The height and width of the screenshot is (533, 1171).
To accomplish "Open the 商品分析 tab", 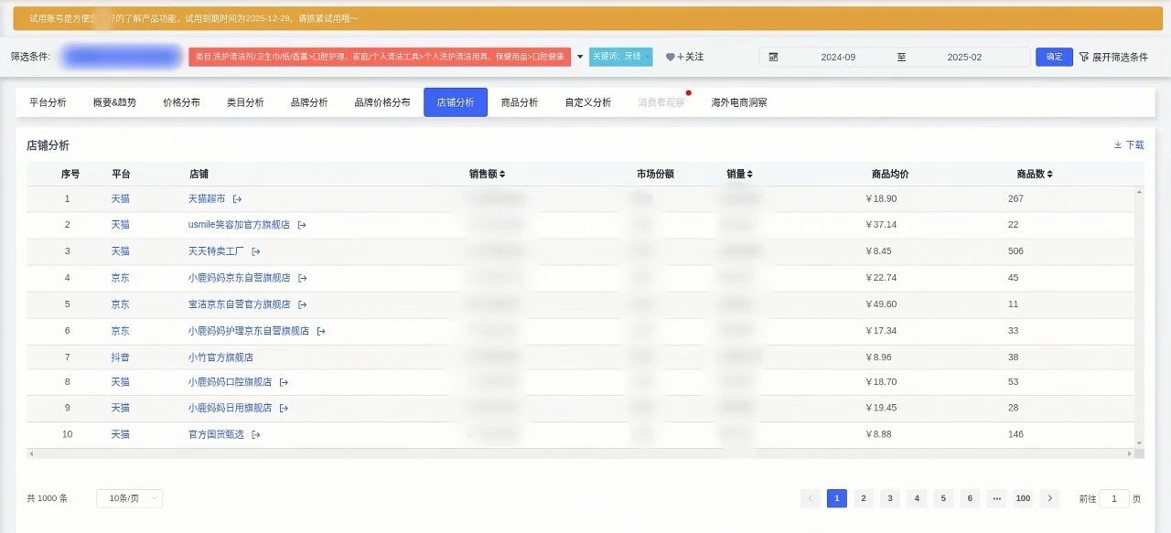I will [x=520, y=102].
